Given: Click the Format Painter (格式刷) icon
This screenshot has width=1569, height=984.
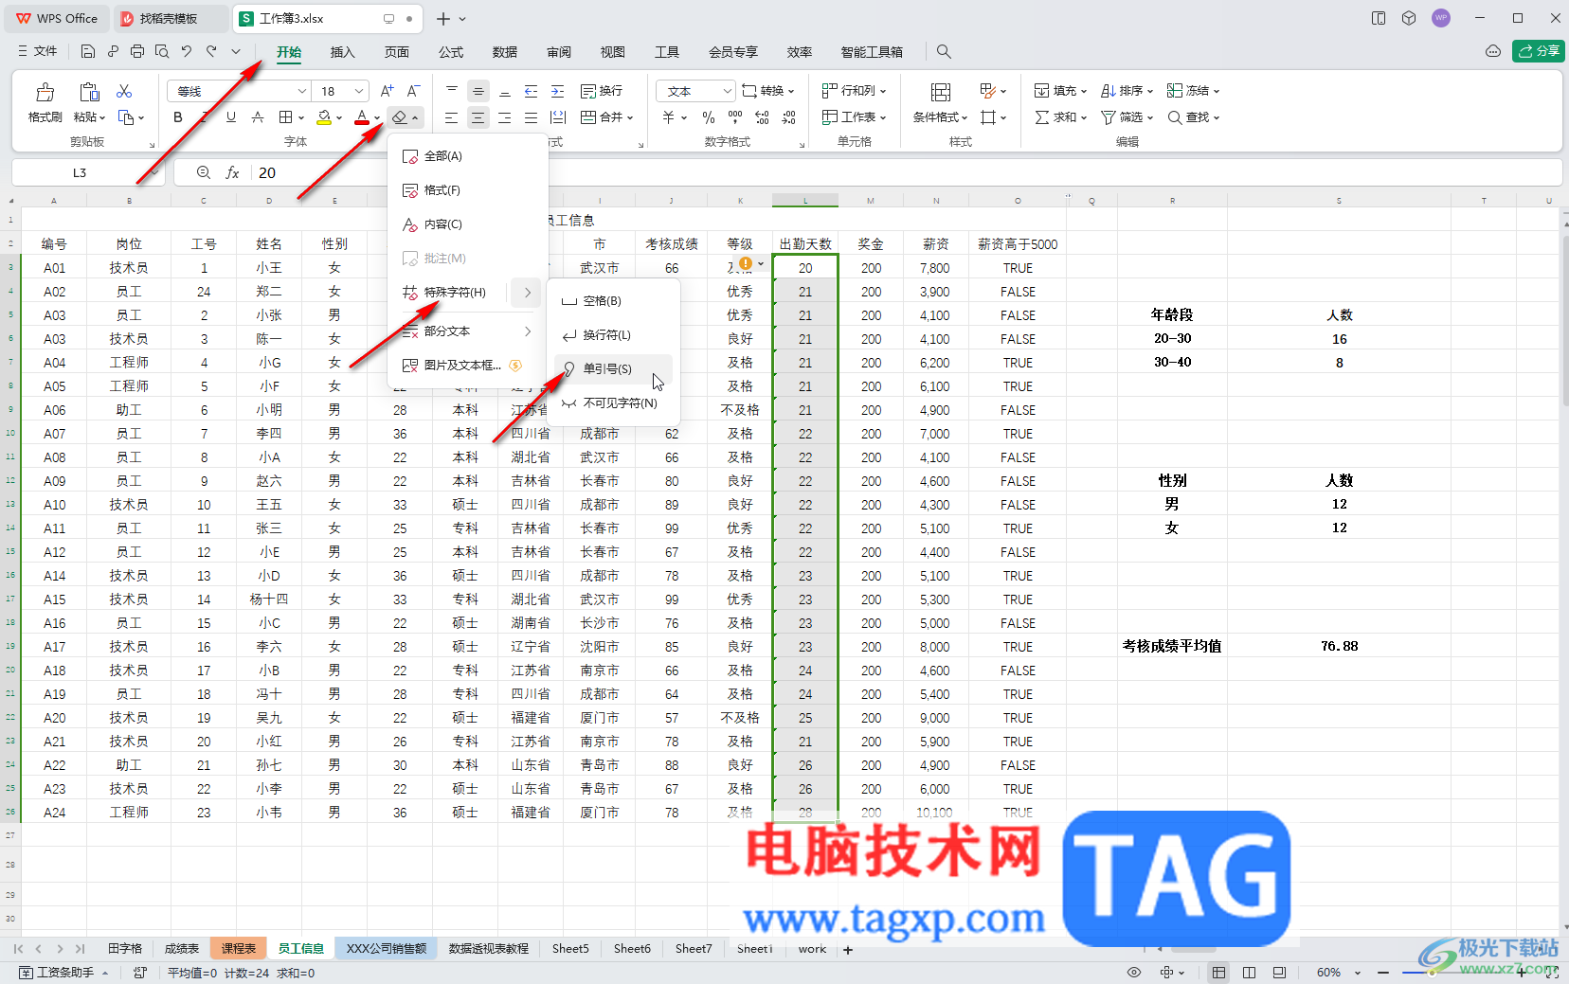Looking at the screenshot, I should tap(45, 93).
